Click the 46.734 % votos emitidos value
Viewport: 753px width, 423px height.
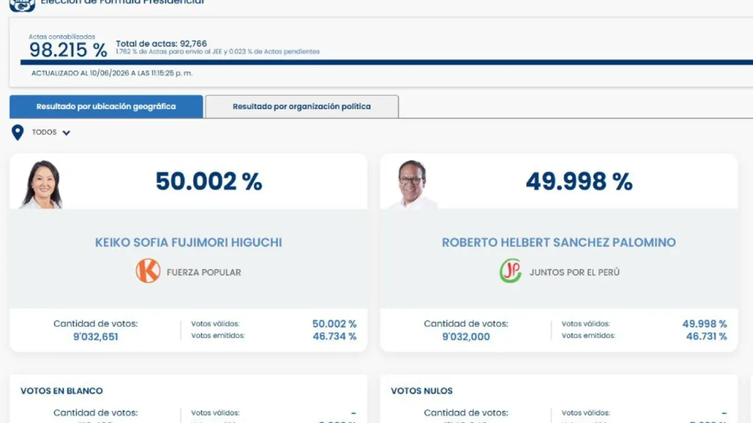coord(335,336)
